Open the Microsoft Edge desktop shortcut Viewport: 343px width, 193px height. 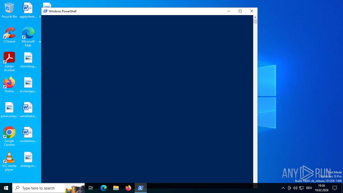tap(28, 37)
